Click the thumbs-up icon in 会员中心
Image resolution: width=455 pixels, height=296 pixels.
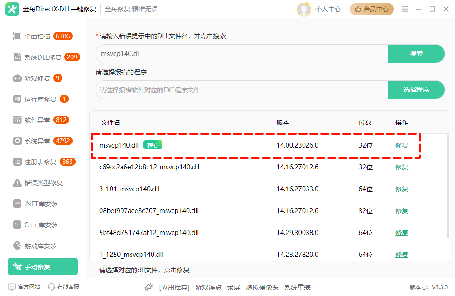[x=358, y=9]
